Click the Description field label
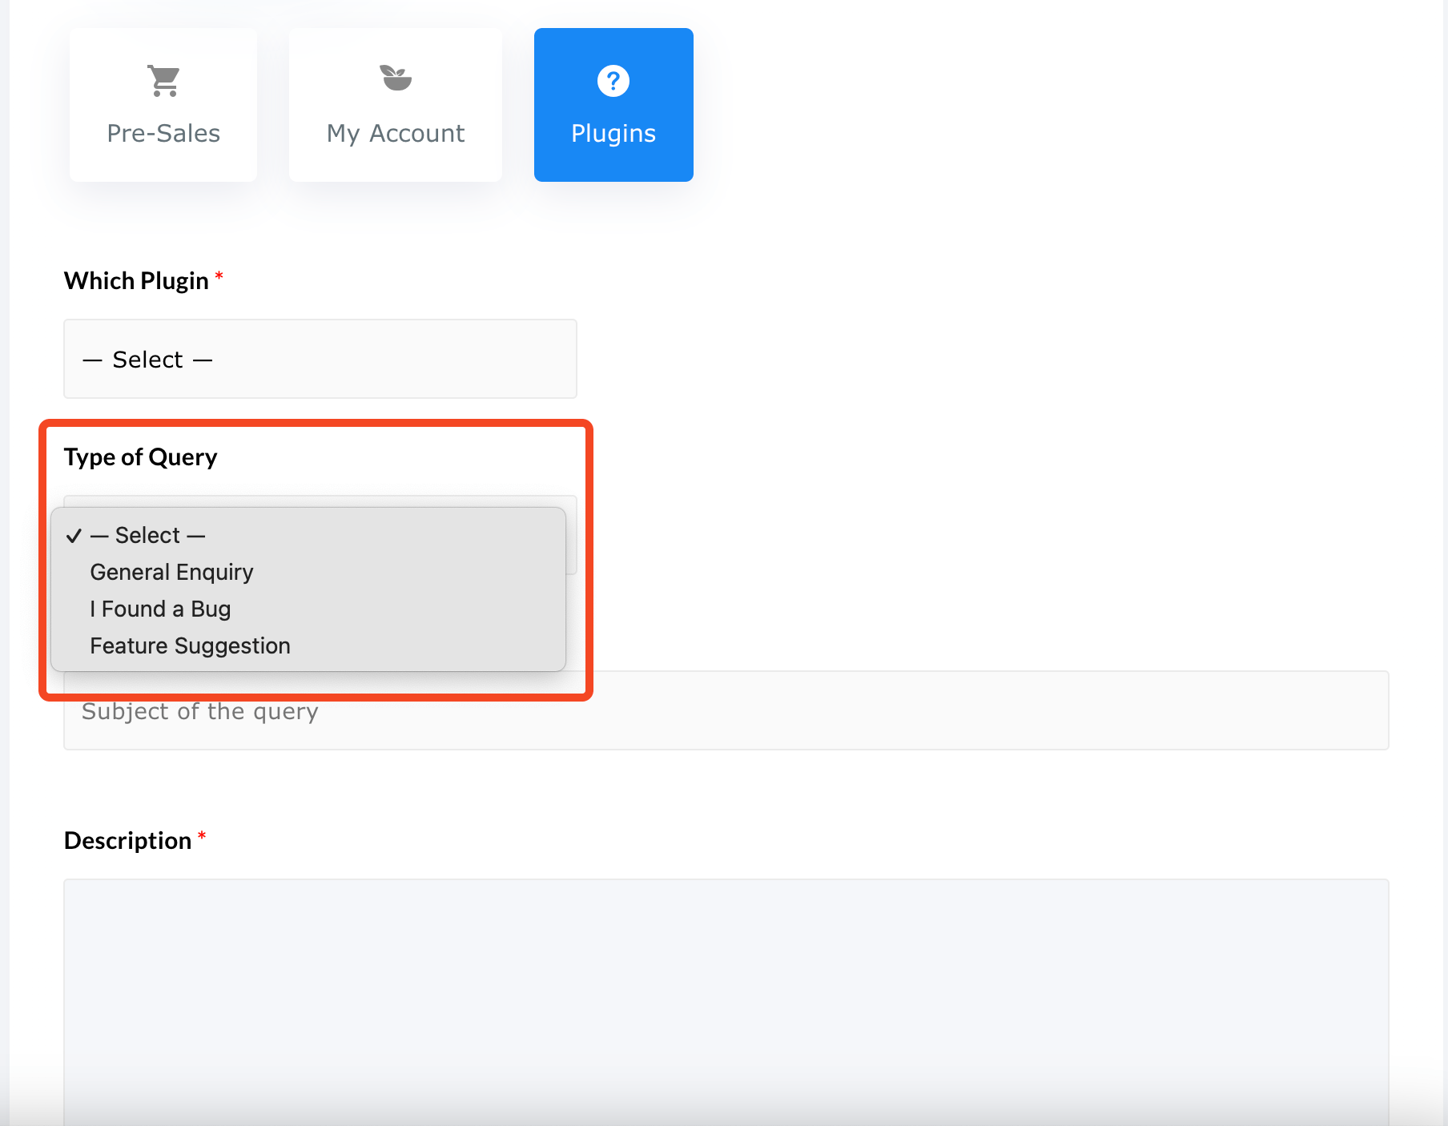Screen dimensions: 1448x1126 127,841
